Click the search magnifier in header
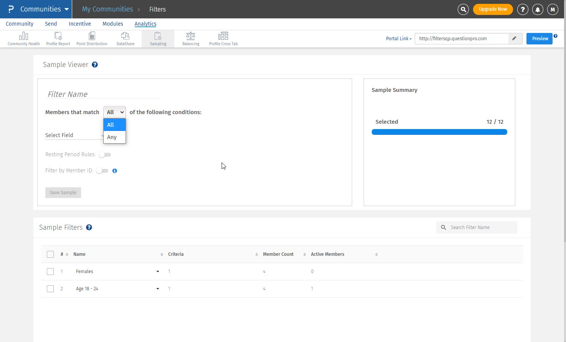The image size is (566, 342). [463, 9]
